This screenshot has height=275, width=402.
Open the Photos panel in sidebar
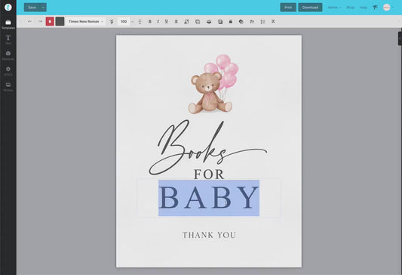click(x=8, y=87)
